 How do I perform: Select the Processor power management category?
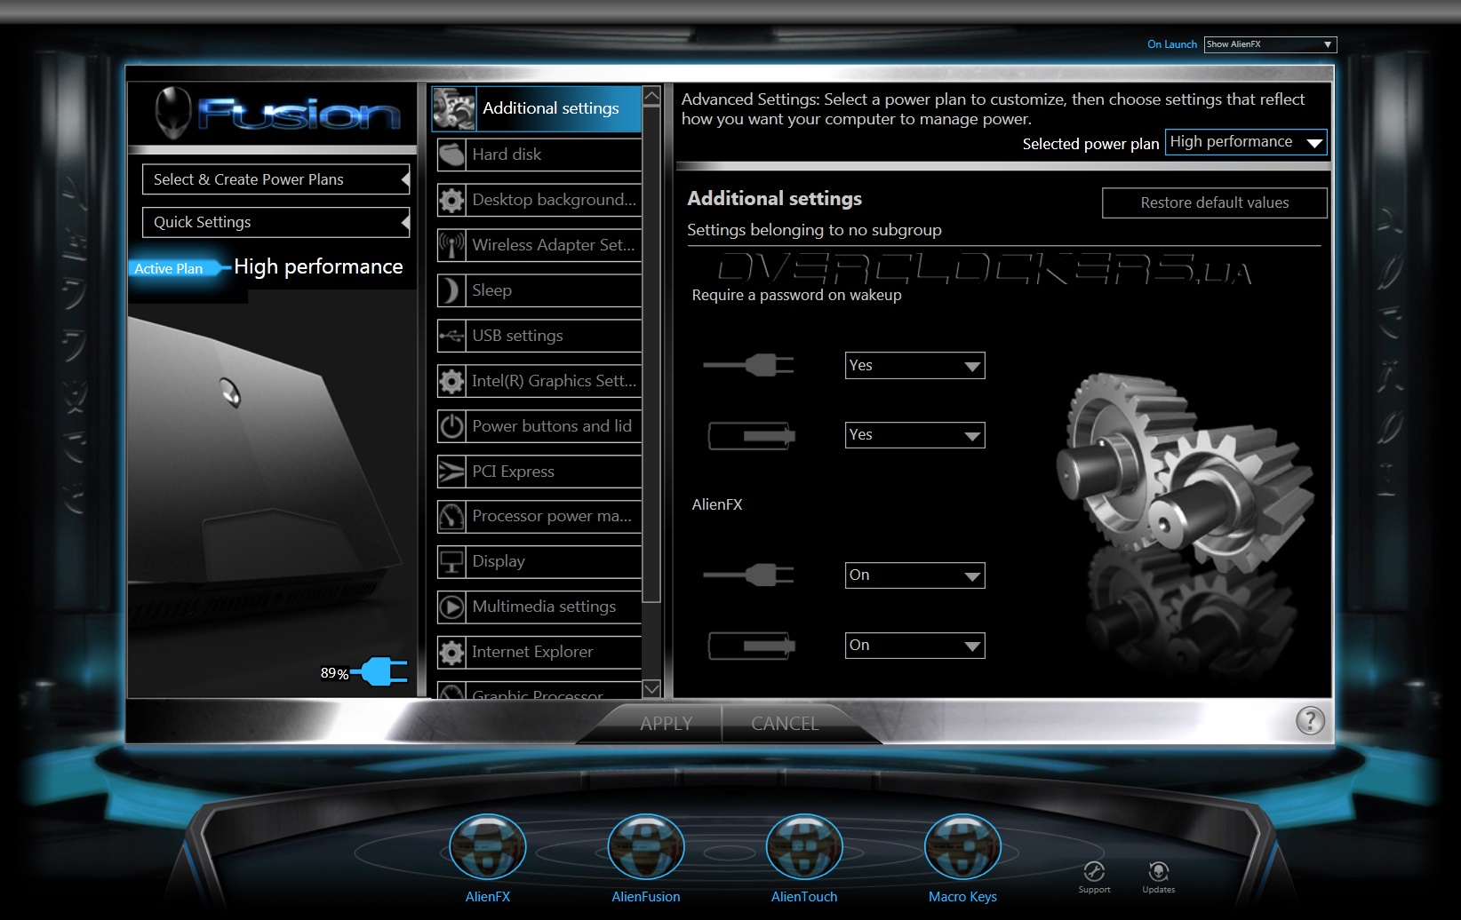[539, 516]
